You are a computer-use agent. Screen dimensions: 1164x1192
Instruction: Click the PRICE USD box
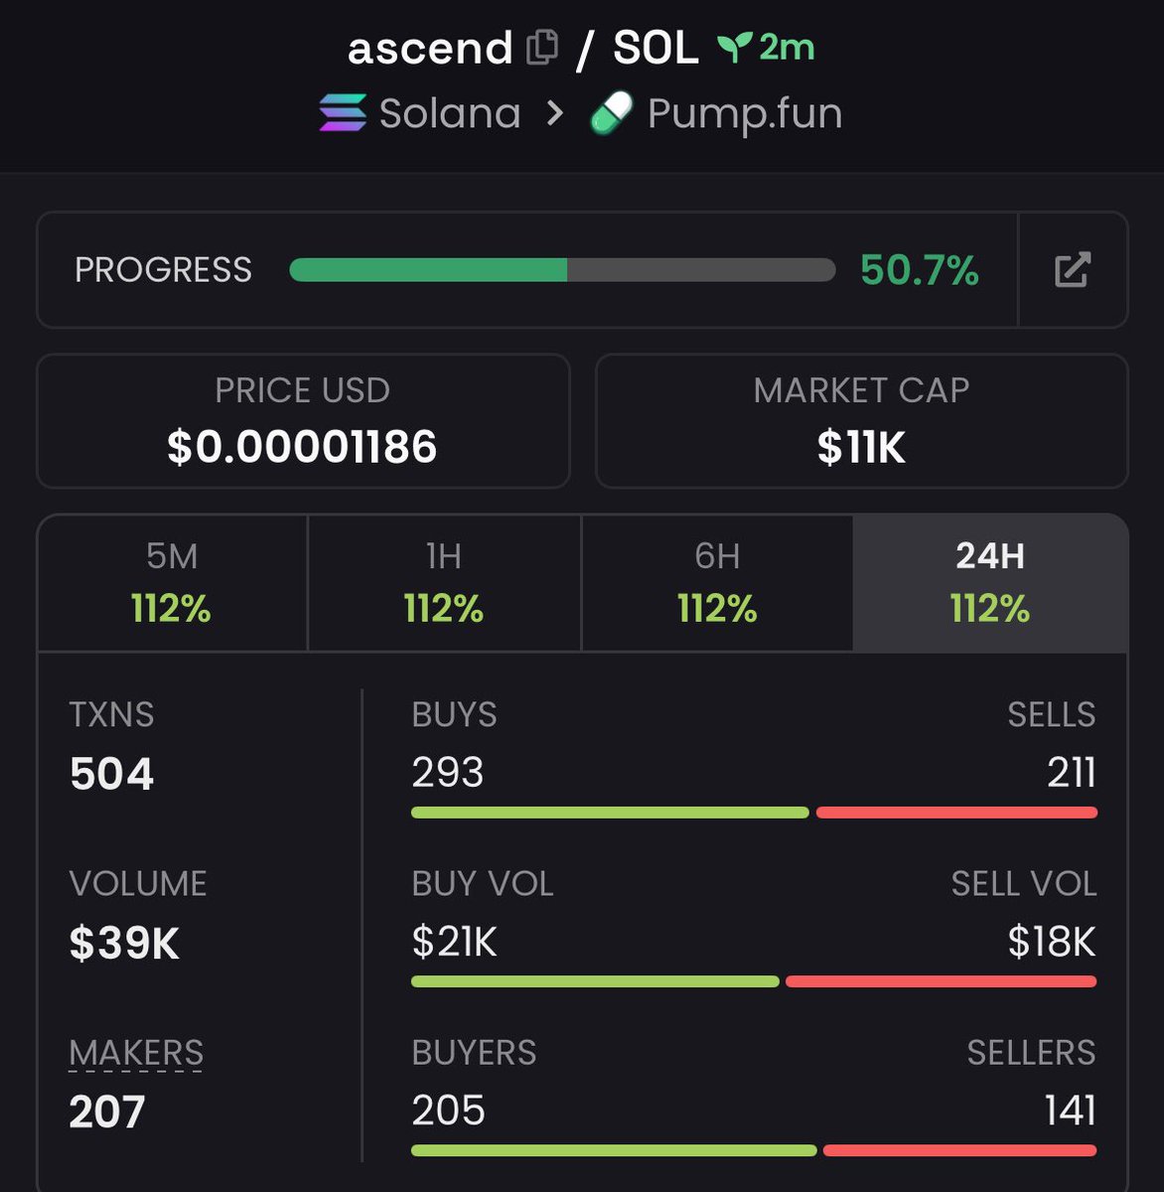tap(303, 421)
